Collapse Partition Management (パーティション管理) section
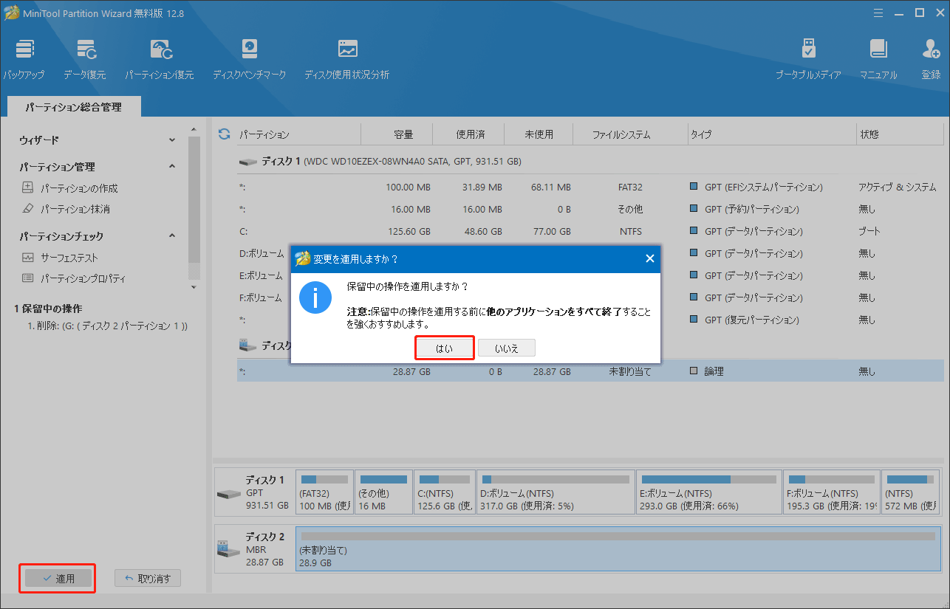 [172, 167]
